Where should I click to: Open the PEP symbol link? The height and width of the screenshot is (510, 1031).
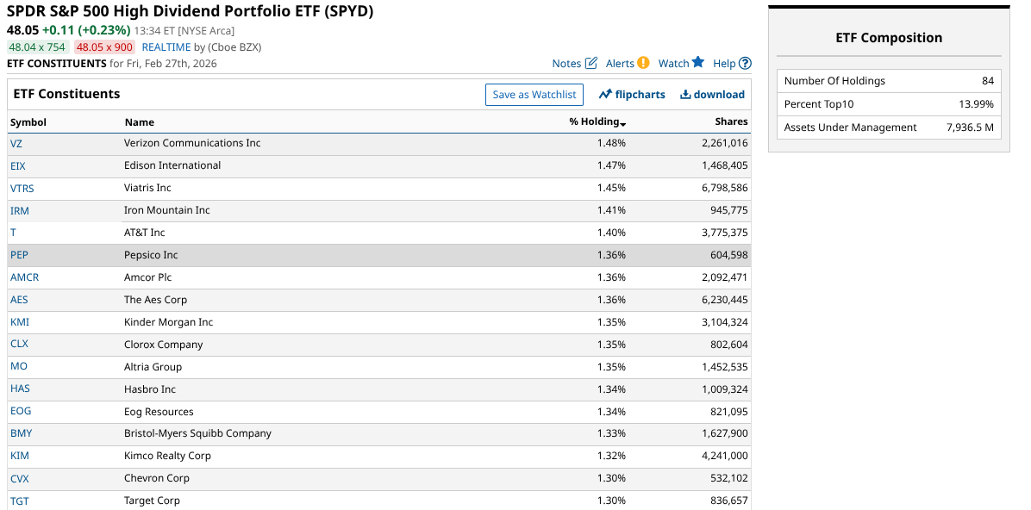pyautogui.click(x=19, y=255)
